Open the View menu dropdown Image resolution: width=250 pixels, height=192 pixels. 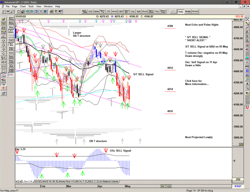[39, 6]
